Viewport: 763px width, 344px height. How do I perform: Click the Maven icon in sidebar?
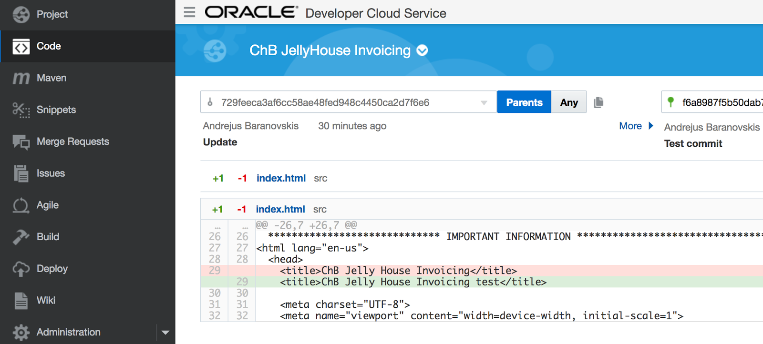21,78
